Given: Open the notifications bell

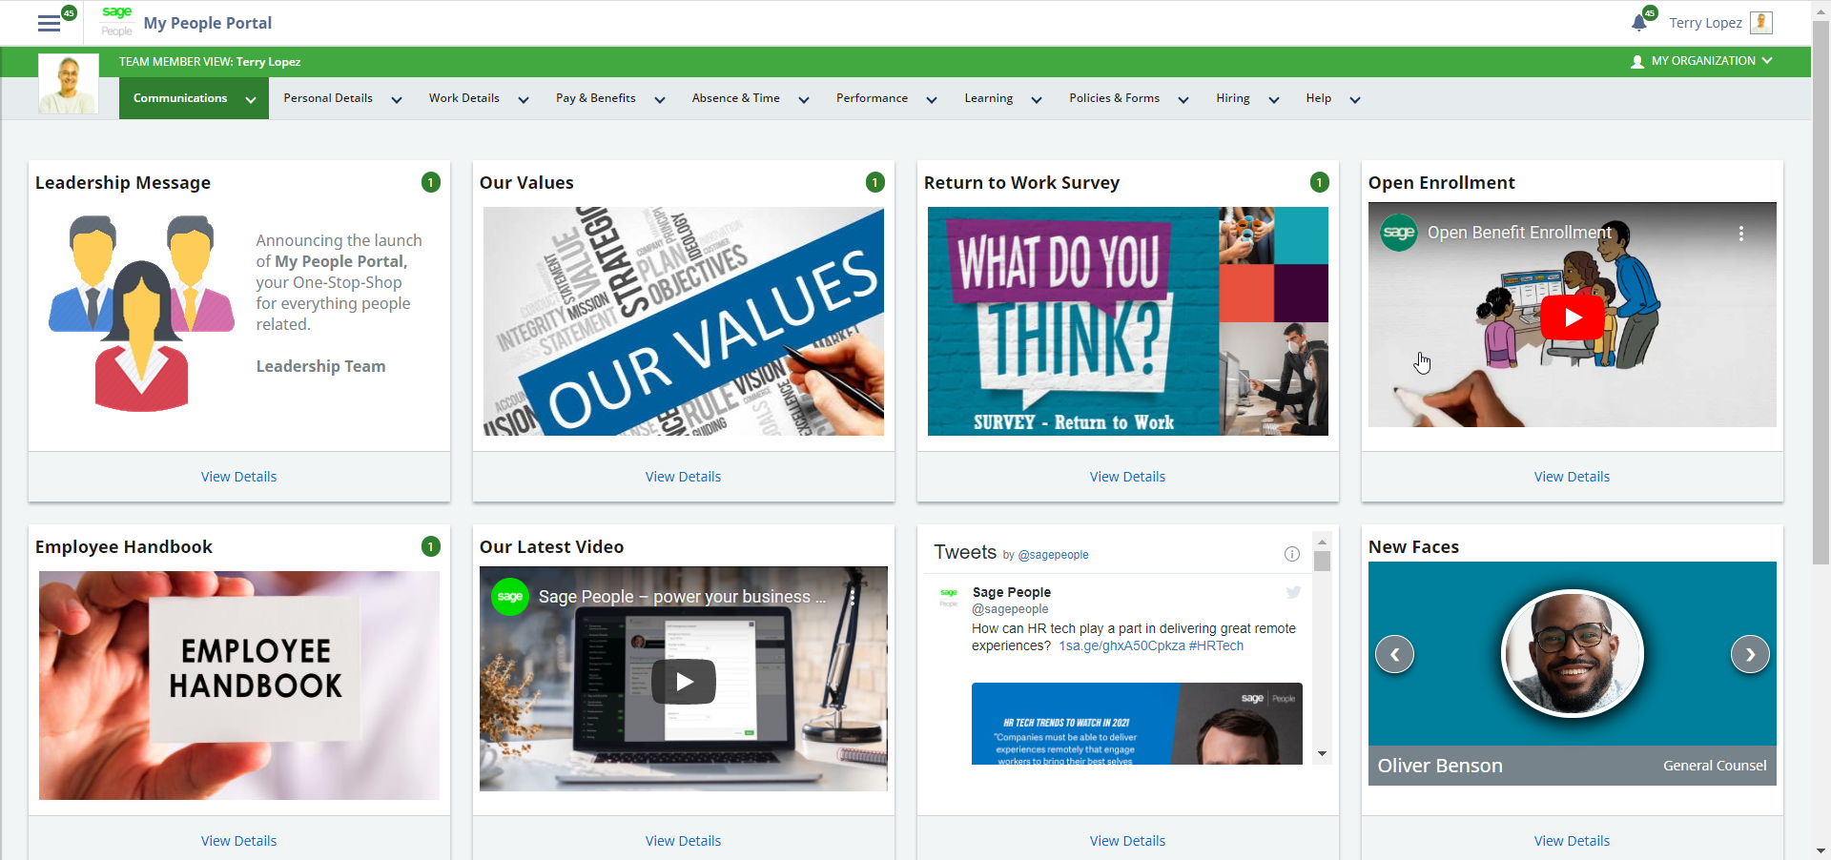Looking at the screenshot, I should (1640, 19).
